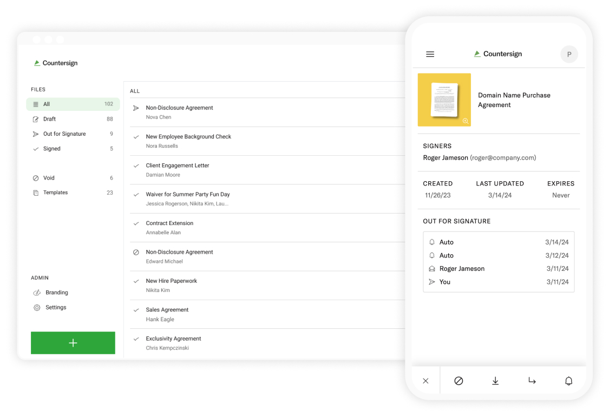Open notifications via the bell icon

[569, 381]
